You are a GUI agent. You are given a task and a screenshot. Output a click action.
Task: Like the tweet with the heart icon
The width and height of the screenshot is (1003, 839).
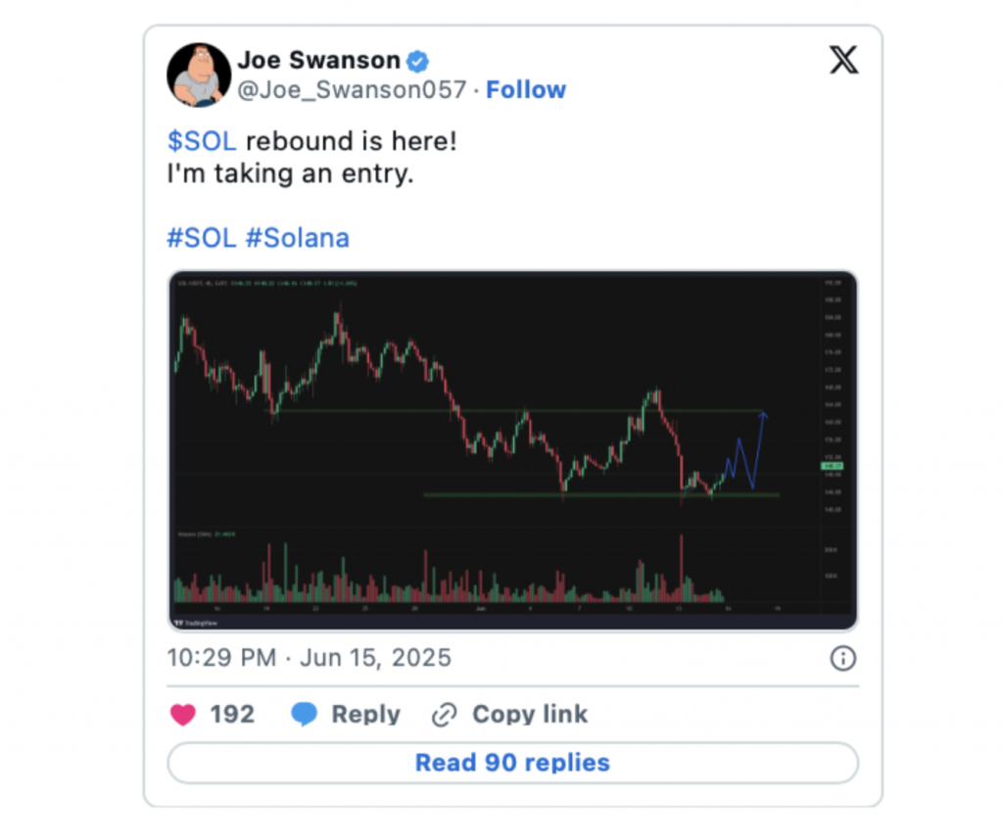(183, 715)
